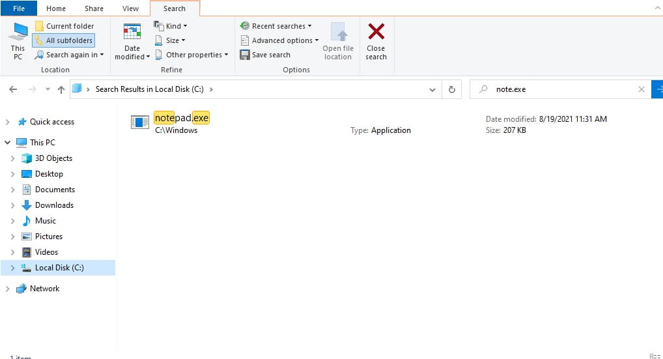Click the Up one level arrow
This screenshot has height=359, width=663.
tap(61, 89)
